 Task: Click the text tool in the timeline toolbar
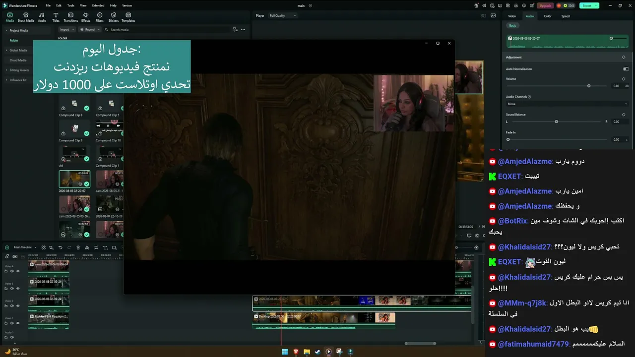(105, 247)
